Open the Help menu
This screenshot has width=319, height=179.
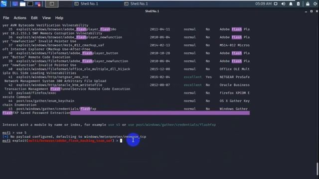(x=59, y=18)
